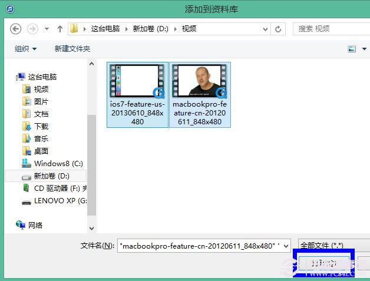Open the 组织 menu
Screen dimensions: 370x281
pyautogui.click(x=25, y=49)
